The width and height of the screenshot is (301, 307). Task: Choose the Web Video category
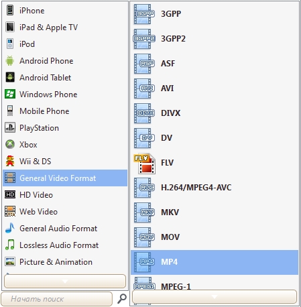(x=65, y=212)
